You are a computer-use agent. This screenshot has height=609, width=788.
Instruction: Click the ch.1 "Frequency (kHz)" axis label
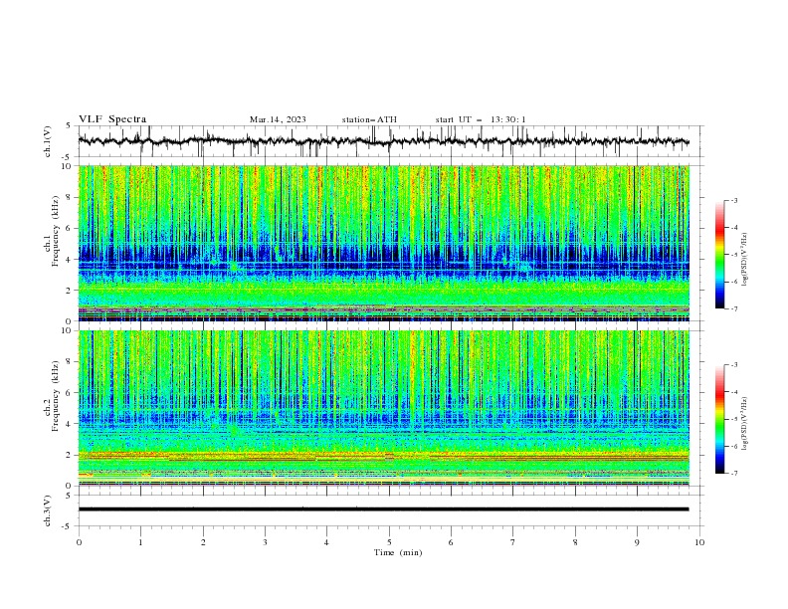(x=56, y=231)
